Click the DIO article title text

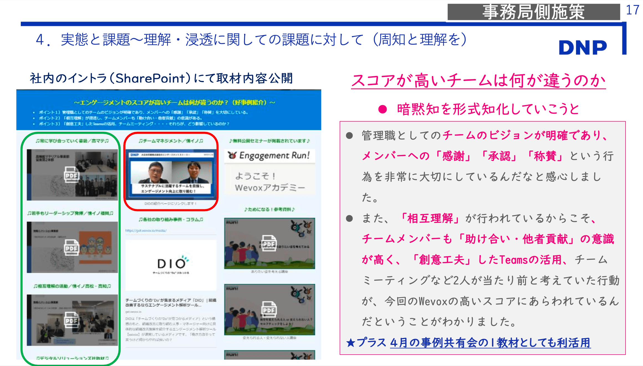(x=171, y=303)
